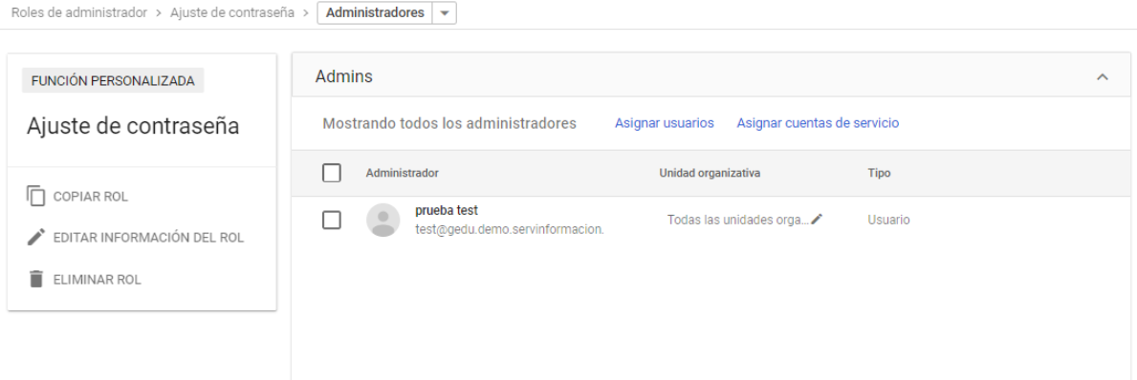Click Asignar usuarios link

(x=665, y=123)
